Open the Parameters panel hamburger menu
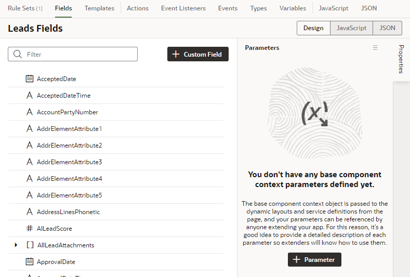 pos(375,48)
